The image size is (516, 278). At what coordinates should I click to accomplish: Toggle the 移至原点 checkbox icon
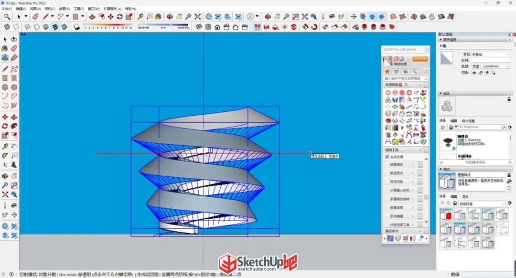pos(420,173)
